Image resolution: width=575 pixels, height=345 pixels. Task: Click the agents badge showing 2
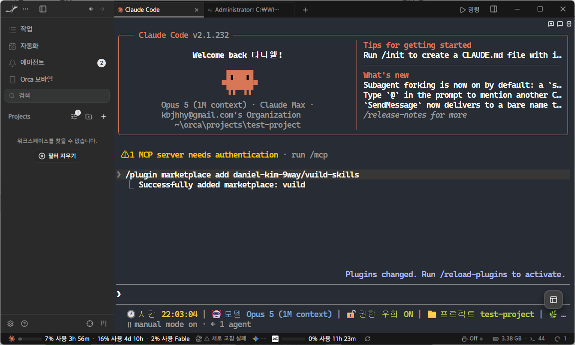click(102, 63)
